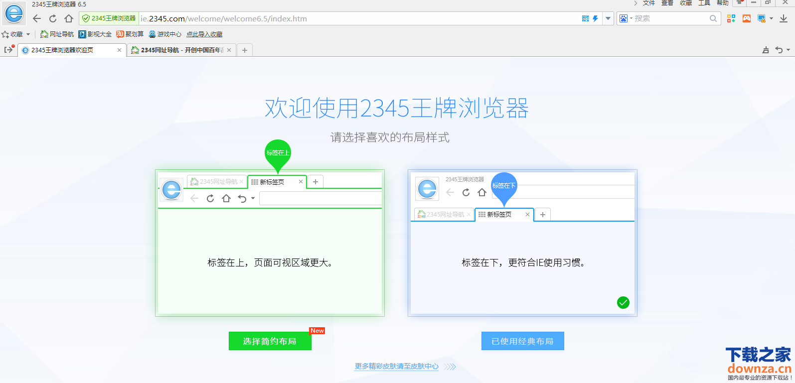The image size is (795, 383).
Task: Expand the address bar history dropdown
Action: pyautogui.click(x=608, y=18)
